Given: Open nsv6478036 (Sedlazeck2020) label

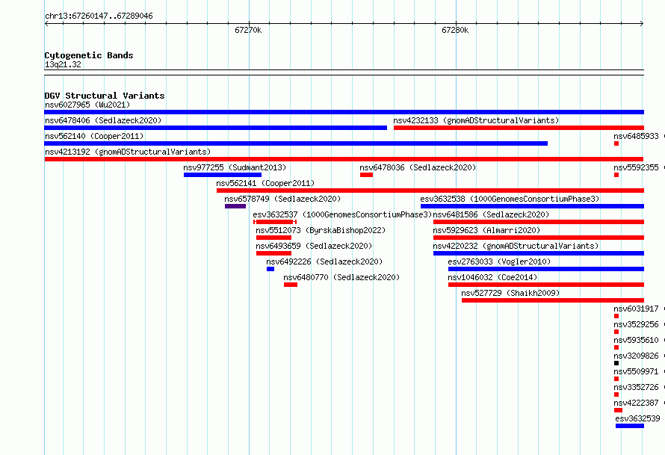Looking at the screenshot, I should click(x=418, y=167).
